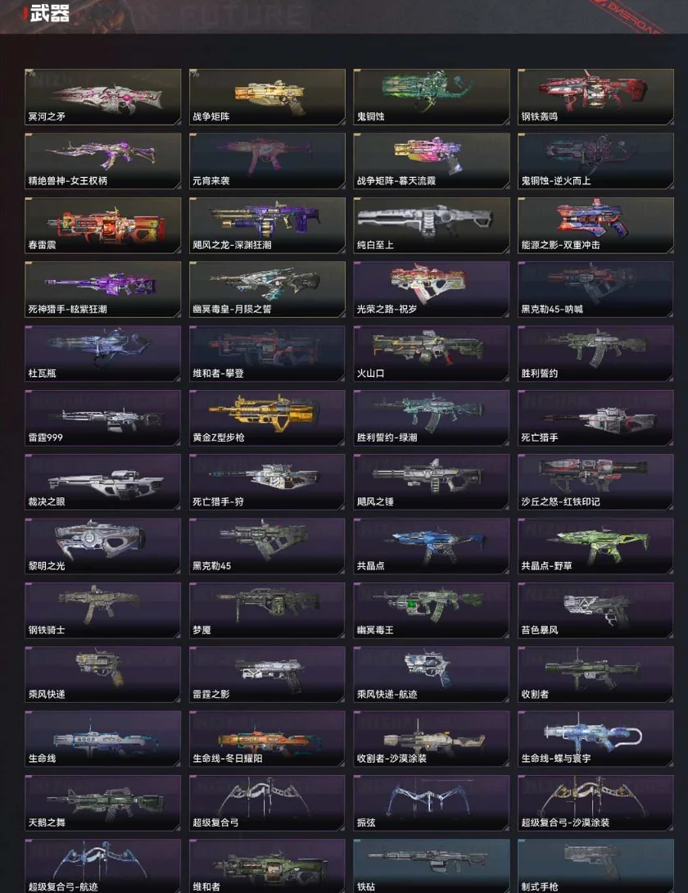This screenshot has width=688, height=893.
Task: Click the 杜瓦瓶 weapon card
Action: pyautogui.click(x=103, y=354)
